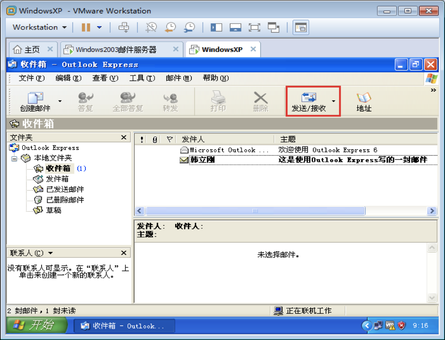This screenshot has width=445, height=340.
Task: Click the 开始 Start button
Action: pyautogui.click(x=37, y=325)
